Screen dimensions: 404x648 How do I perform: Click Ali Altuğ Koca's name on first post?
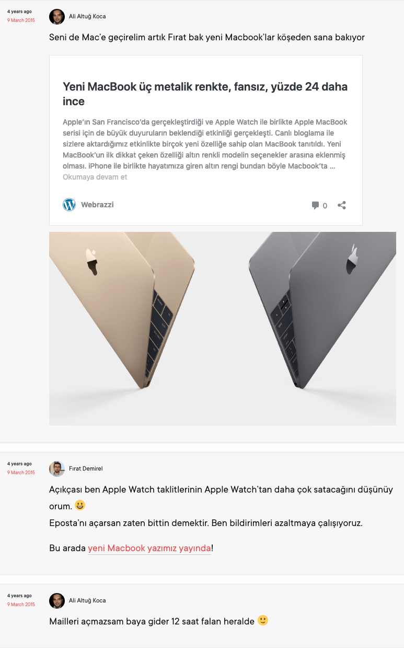point(87,16)
